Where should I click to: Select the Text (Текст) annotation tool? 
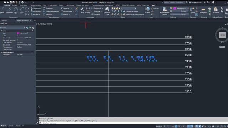pyautogui.click(x=82, y=10)
